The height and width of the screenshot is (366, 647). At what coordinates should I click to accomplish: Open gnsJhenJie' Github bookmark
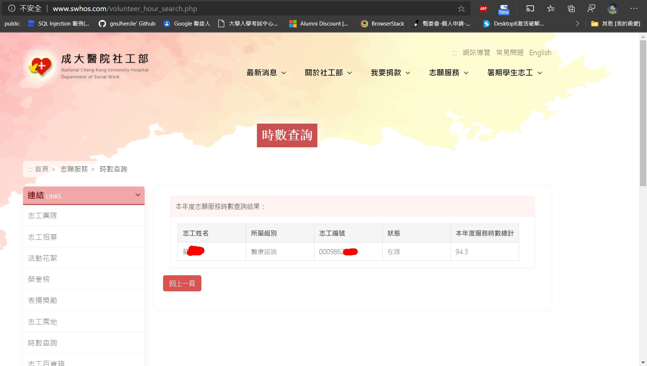pyautogui.click(x=127, y=23)
